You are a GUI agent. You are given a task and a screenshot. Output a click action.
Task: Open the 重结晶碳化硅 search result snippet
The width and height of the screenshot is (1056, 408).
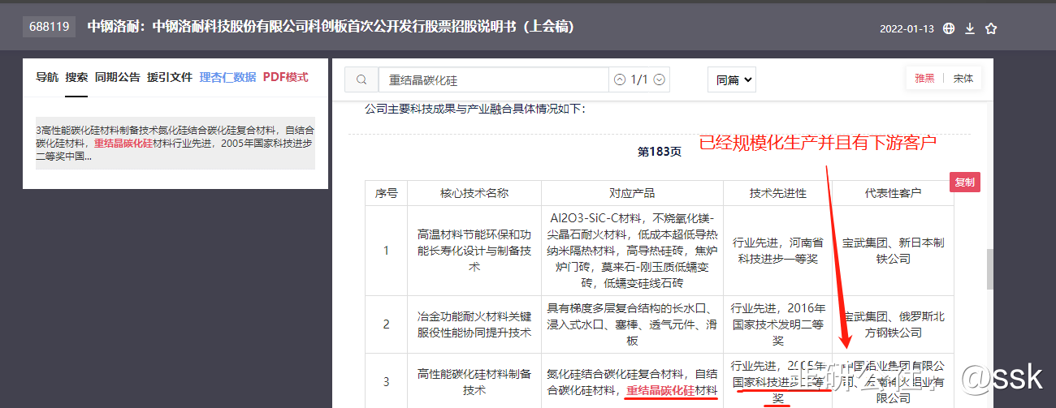(175, 143)
